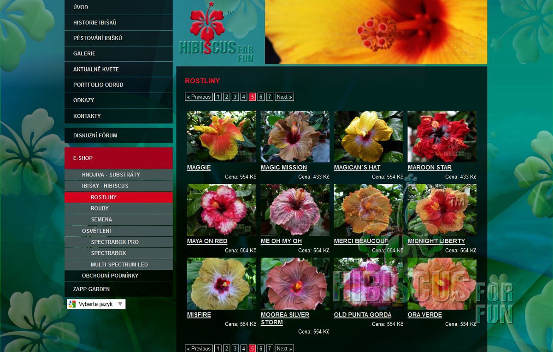Click current page 5 in top pagination

tap(252, 97)
